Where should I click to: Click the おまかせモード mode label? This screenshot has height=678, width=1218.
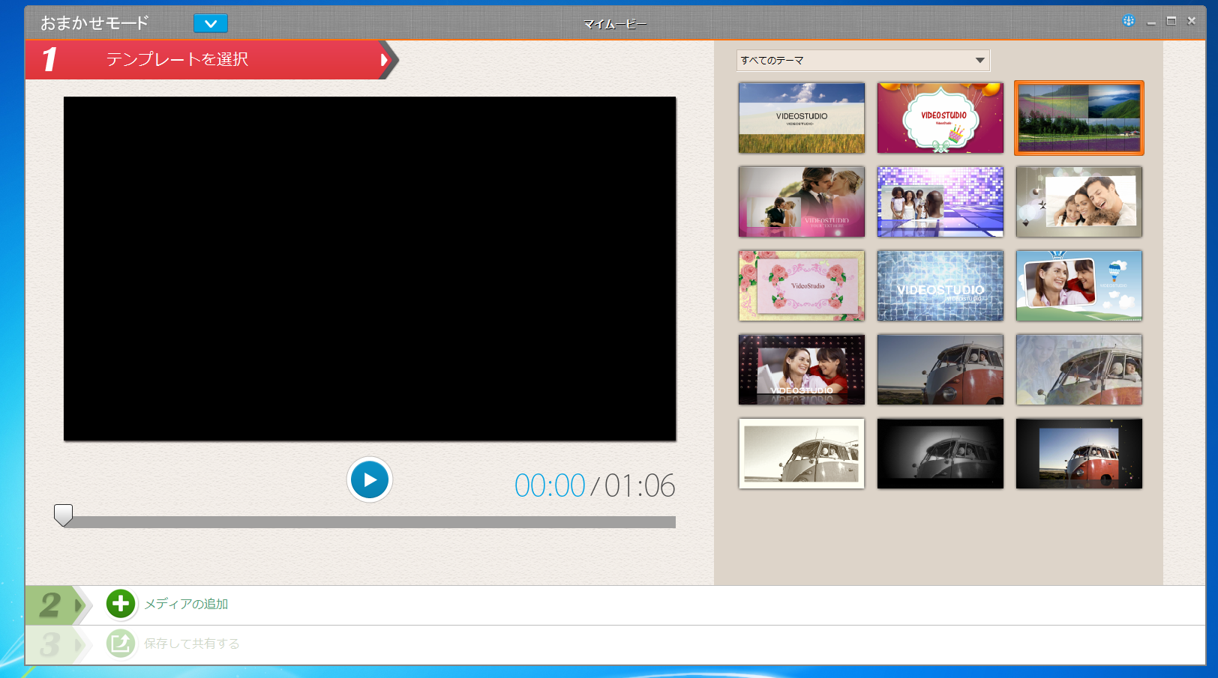pos(94,23)
